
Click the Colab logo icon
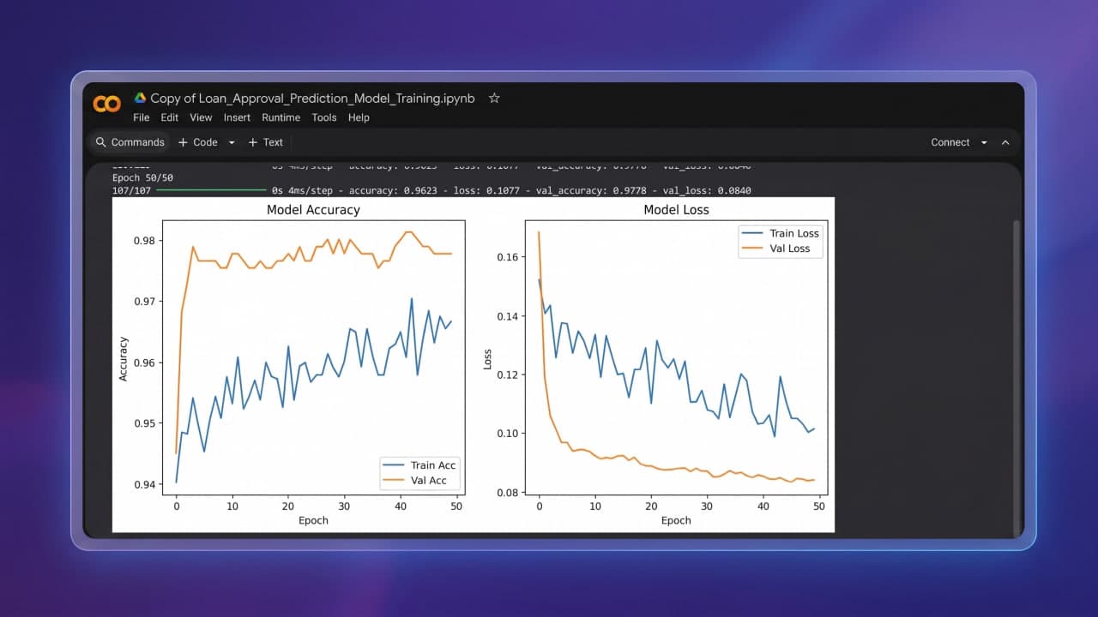click(107, 104)
